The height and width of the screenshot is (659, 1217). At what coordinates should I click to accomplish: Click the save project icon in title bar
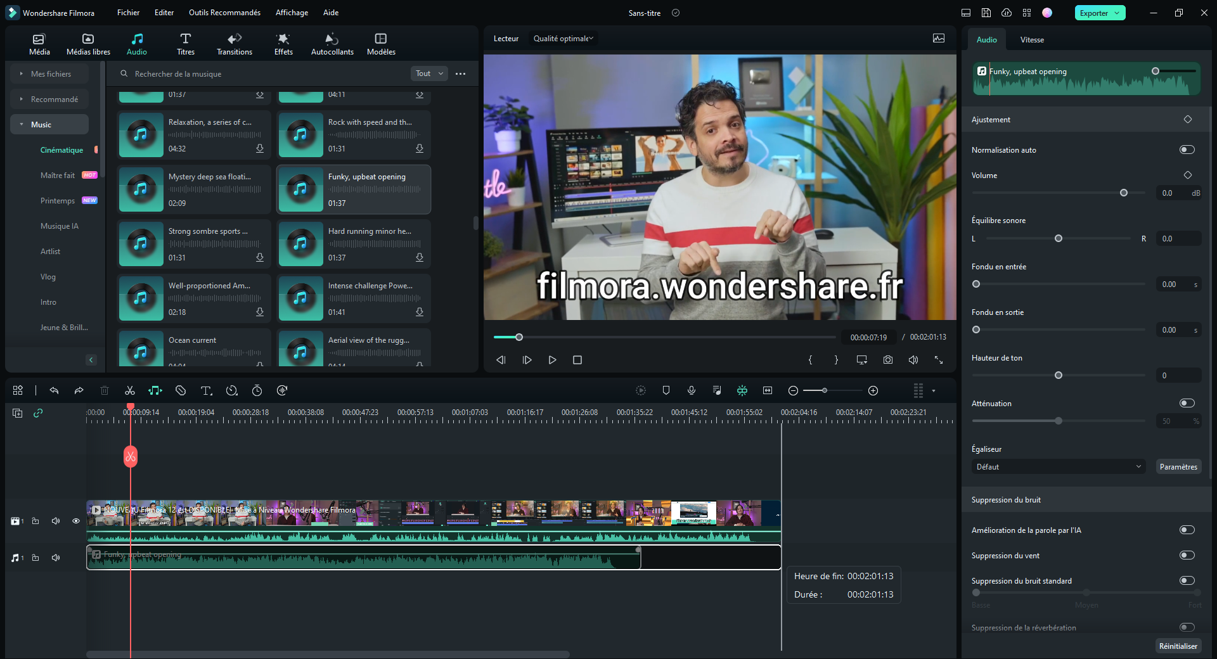click(986, 13)
